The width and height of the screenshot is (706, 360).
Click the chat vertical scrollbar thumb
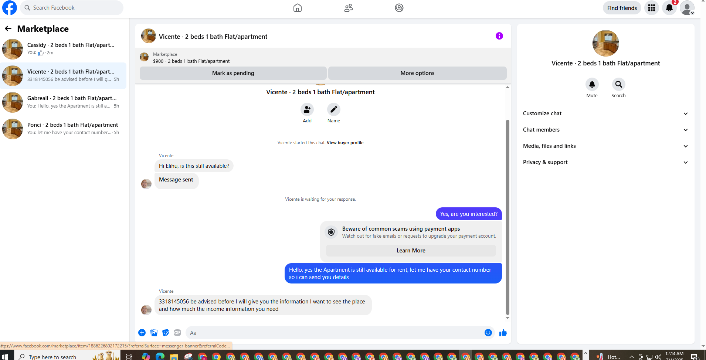[508, 217]
